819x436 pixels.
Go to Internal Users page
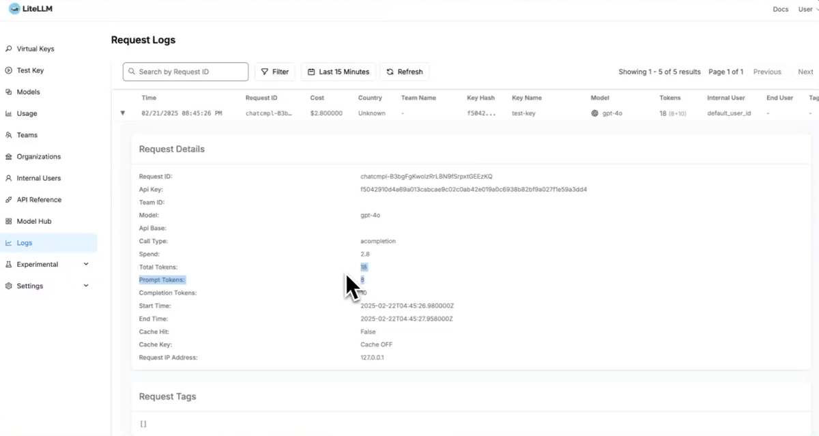tap(39, 178)
